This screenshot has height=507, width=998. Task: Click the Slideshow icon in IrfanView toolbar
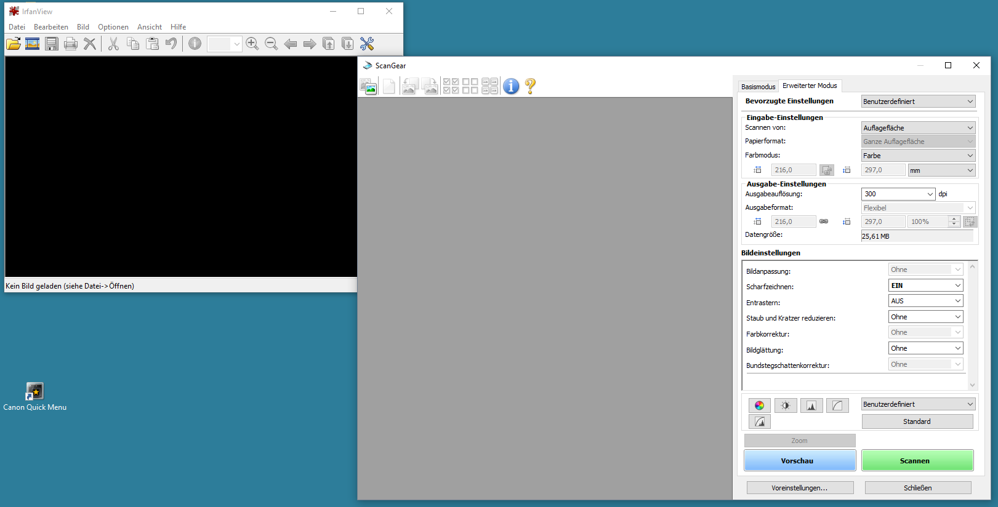pyautogui.click(x=33, y=44)
